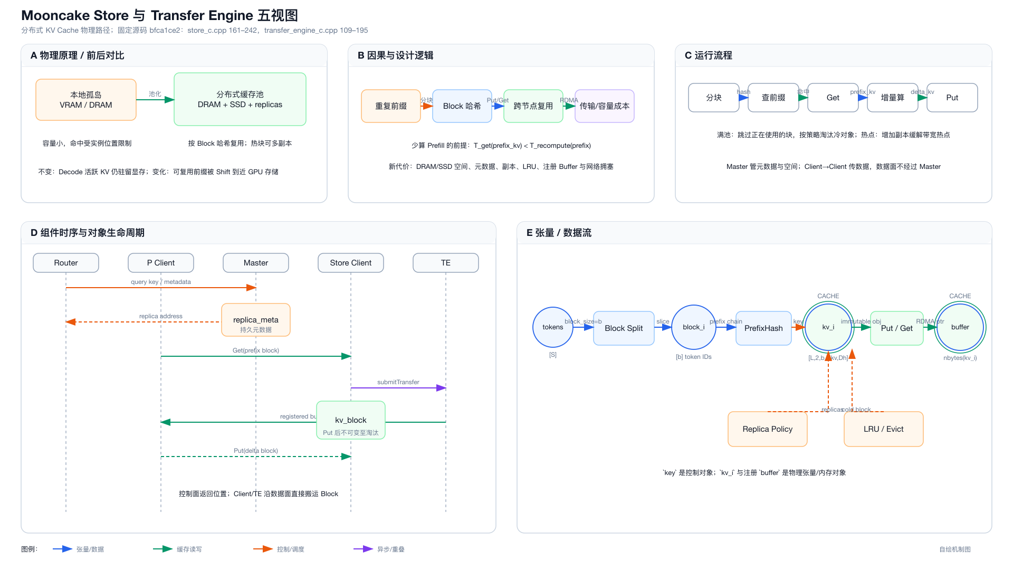Select the Put / Get node
This screenshot has height=570, width=1013.
pos(897,328)
